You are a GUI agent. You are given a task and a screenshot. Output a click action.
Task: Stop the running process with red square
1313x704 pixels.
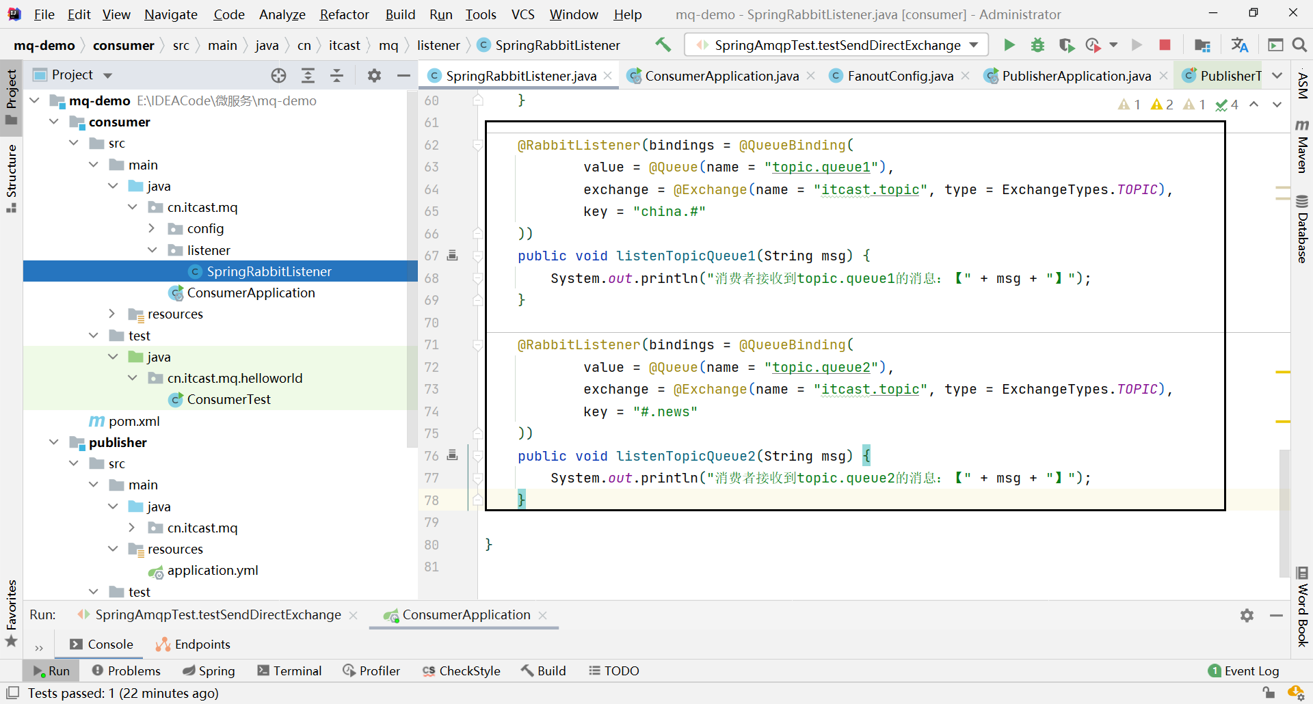point(1165,45)
